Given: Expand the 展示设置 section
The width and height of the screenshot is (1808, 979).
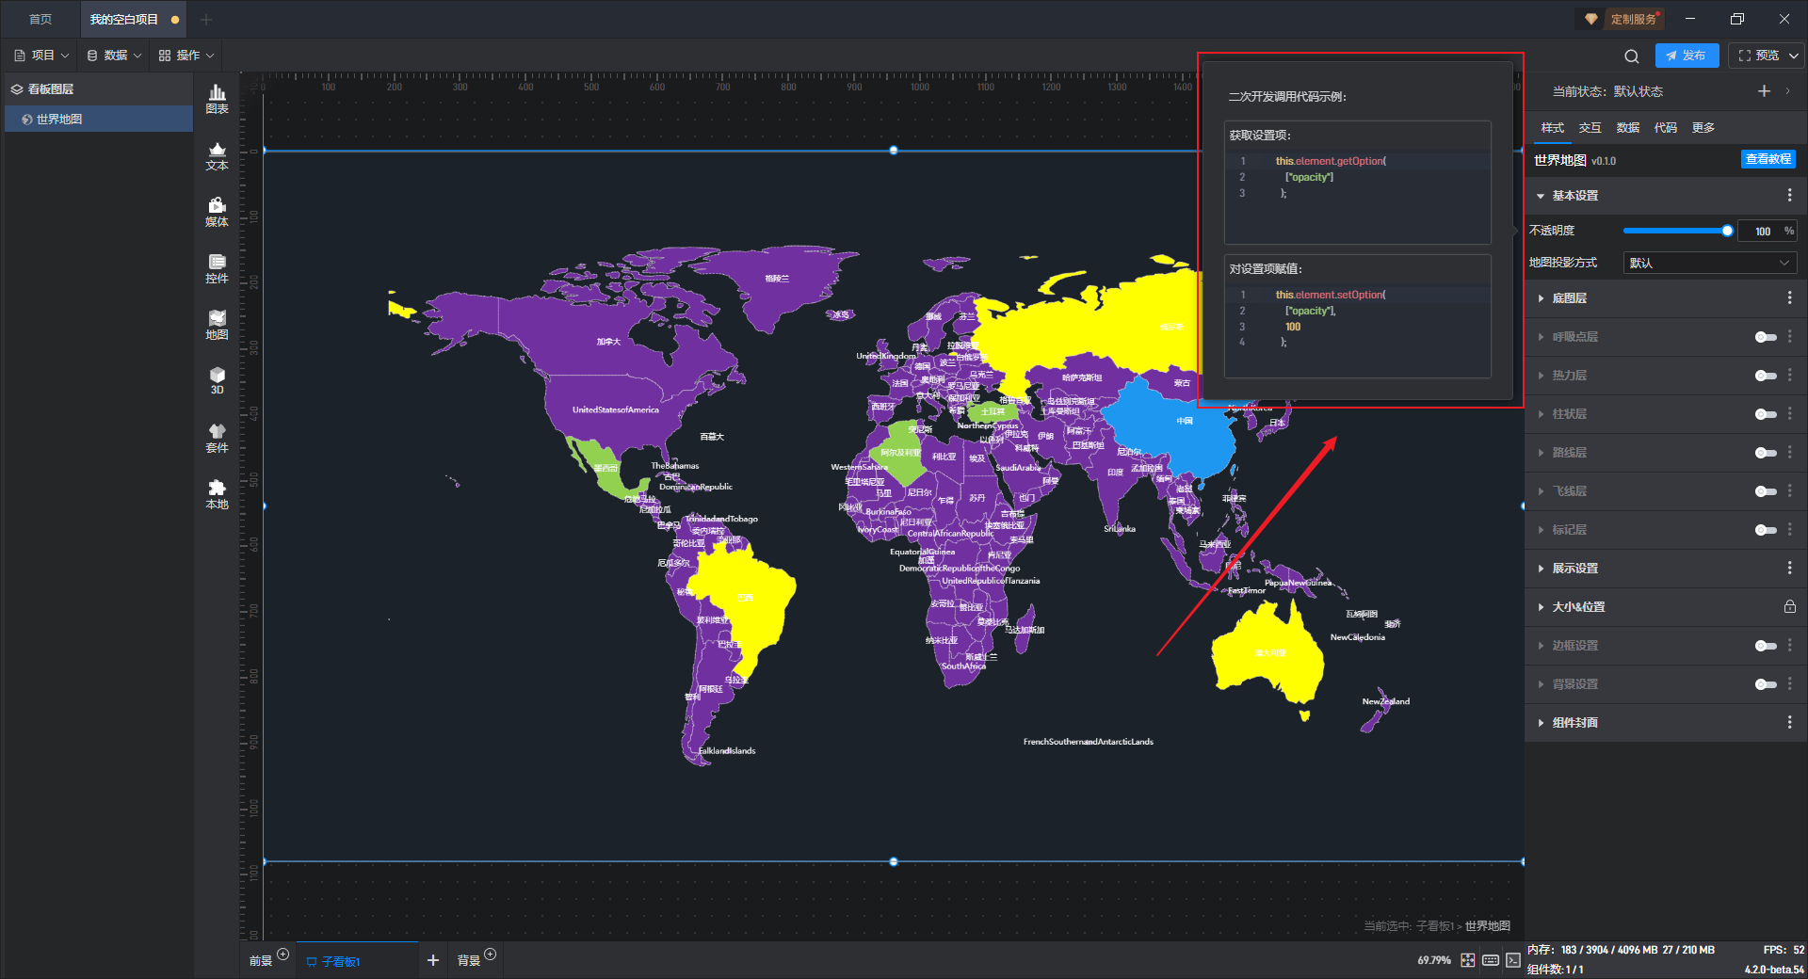Looking at the screenshot, I should [1574, 569].
